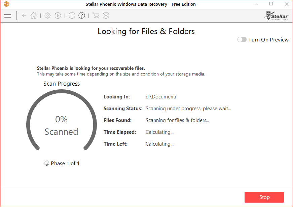Open the information icon
Screen dimensions: 293x207
[x=72, y=16]
